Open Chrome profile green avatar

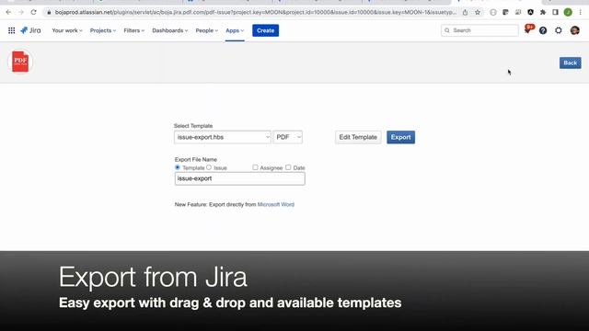[x=568, y=12]
